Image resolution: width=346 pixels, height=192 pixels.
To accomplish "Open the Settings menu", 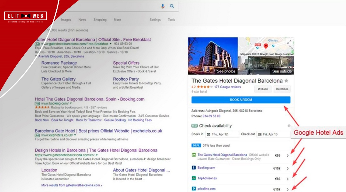I will pyautogui.click(x=155, y=20).
